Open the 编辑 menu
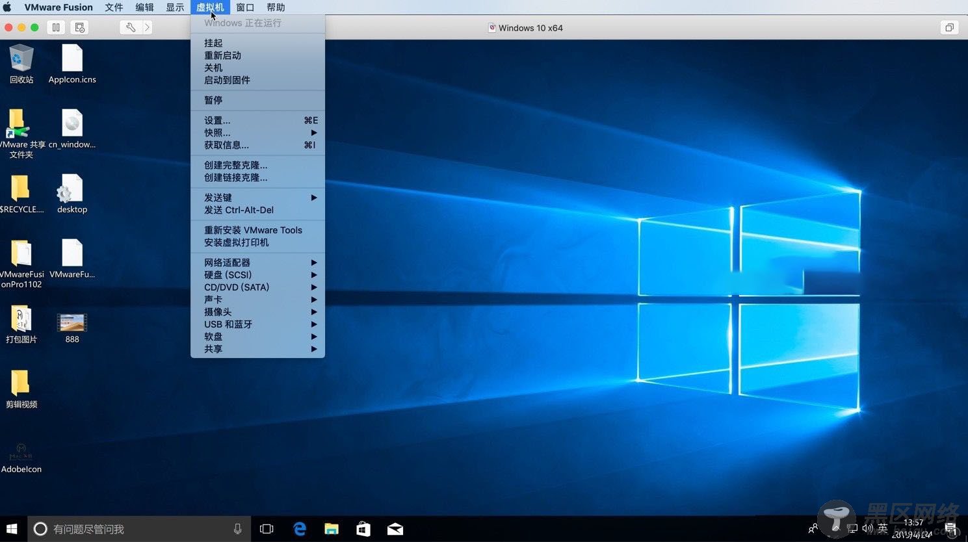 point(144,7)
